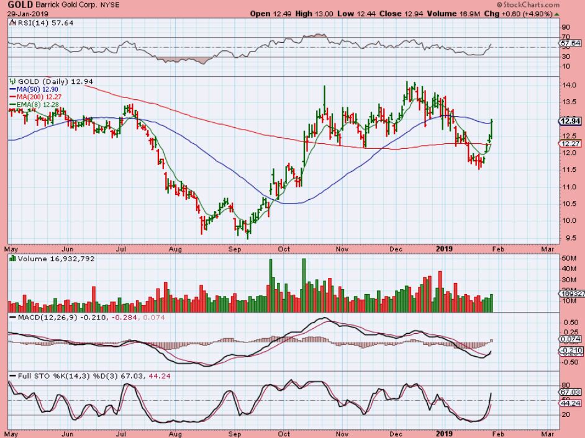Click the 12.94 last price tag on price axis
The image size is (585, 438).
(569, 121)
